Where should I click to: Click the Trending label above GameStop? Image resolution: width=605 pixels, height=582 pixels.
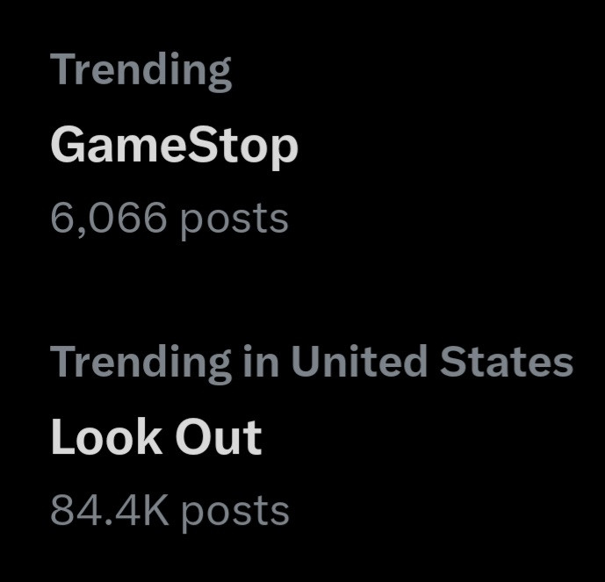[x=140, y=70]
